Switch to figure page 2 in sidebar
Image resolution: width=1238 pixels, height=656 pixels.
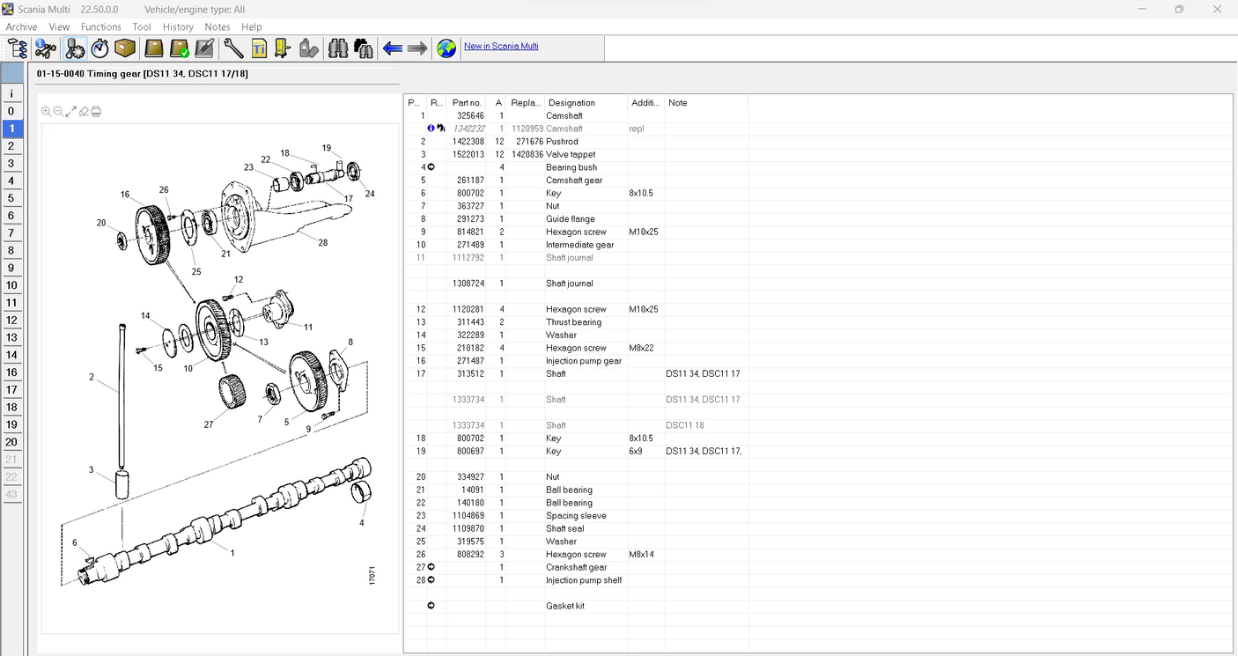11,145
